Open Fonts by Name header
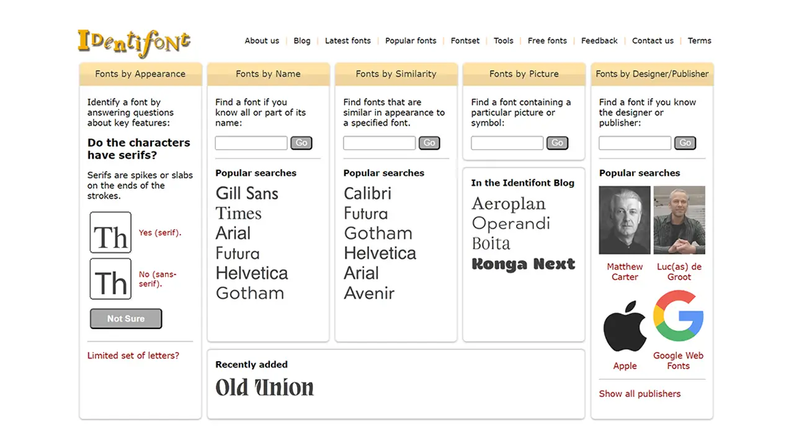This screenshot has height=446, width=794. 268,74
